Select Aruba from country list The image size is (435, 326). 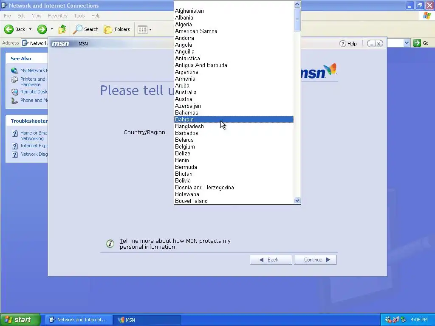pyautogui.click(x=234, y=85)
